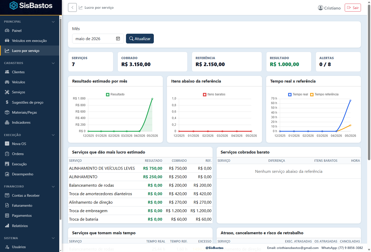Click the REFERÊNCIA R$ 2.150,00 card
This screenshot has height=252, width=371.
tap(227, 62)
